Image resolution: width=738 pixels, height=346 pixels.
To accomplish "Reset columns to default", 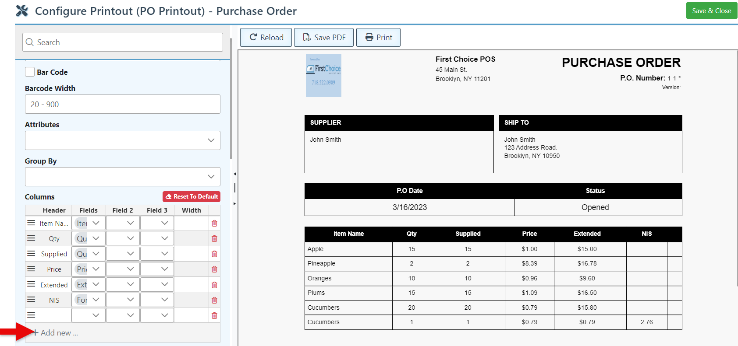I will 192,197.
